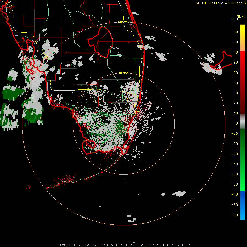The height and width of the screenshot is (247, 247).
Task: Click the -70 scale value
Action: click(235, 195)
